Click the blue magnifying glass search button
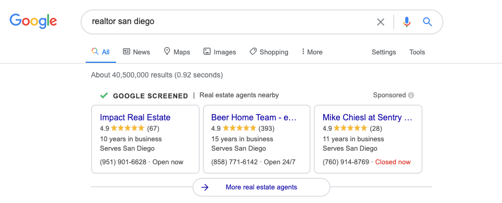 (x=427, y=22)
